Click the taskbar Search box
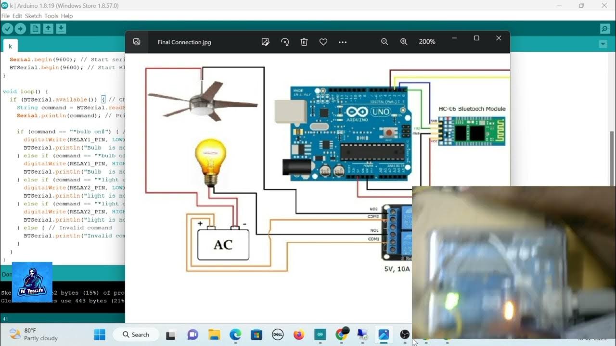Viewport: 616px width, 346px height. tap(135, 334)
